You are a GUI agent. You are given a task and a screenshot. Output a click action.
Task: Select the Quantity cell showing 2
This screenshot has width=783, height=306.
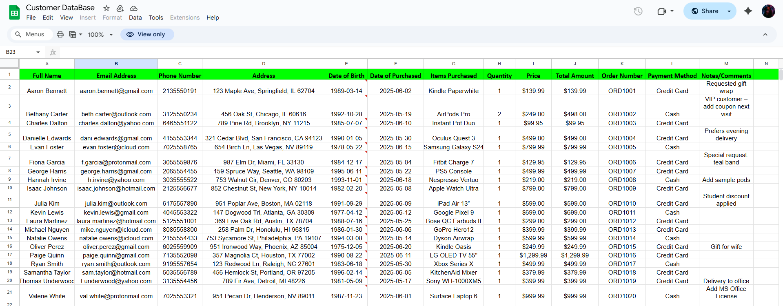(499, 107)
